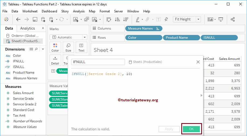The image size is (247, 136).
Task: Click the Fix Axes pin icon
Action: click(x=166, y=19)
